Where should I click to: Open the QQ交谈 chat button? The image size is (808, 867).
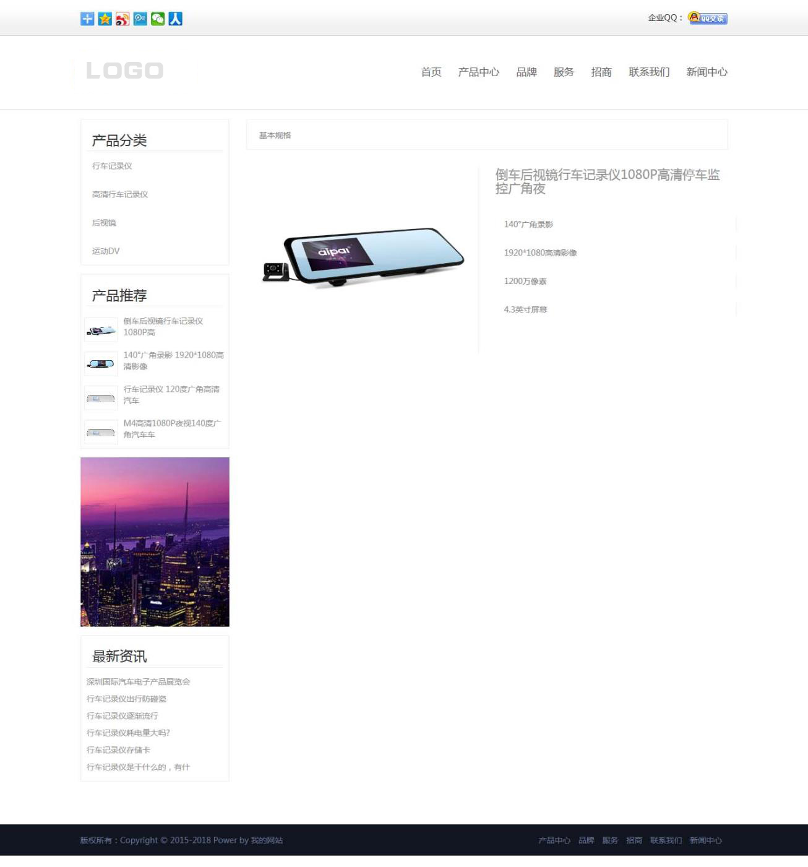click(x=708, y=18)
